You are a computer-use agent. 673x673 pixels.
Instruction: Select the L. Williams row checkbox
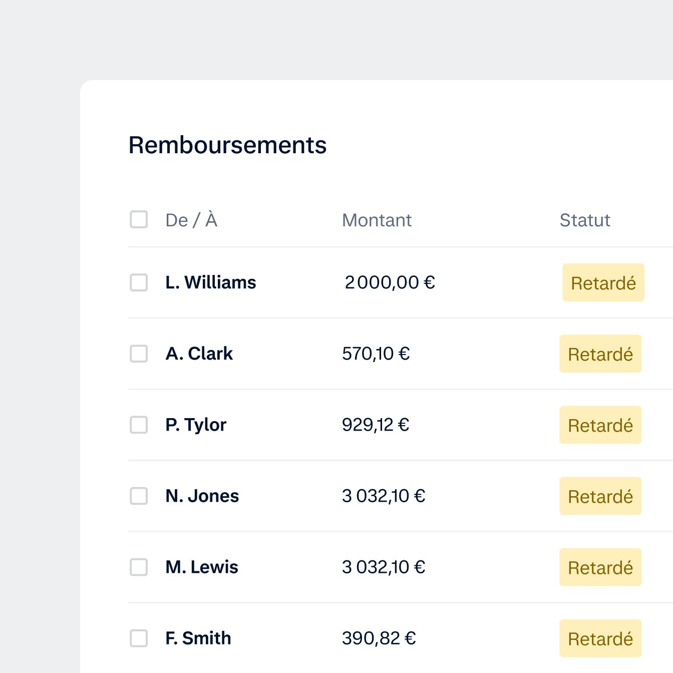139,282
